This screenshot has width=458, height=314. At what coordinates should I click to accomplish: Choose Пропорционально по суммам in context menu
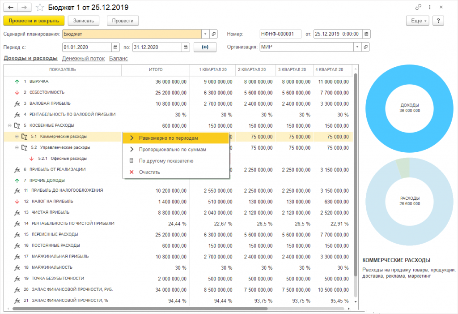[x=172, y=150]
